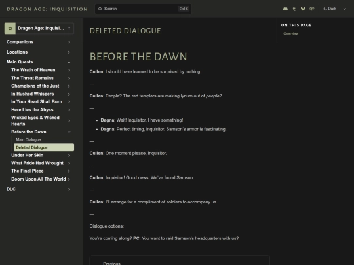This screenshot has width=354, height=265.
Task: Click the Previous page navigation button
Action: coord(180,260)
